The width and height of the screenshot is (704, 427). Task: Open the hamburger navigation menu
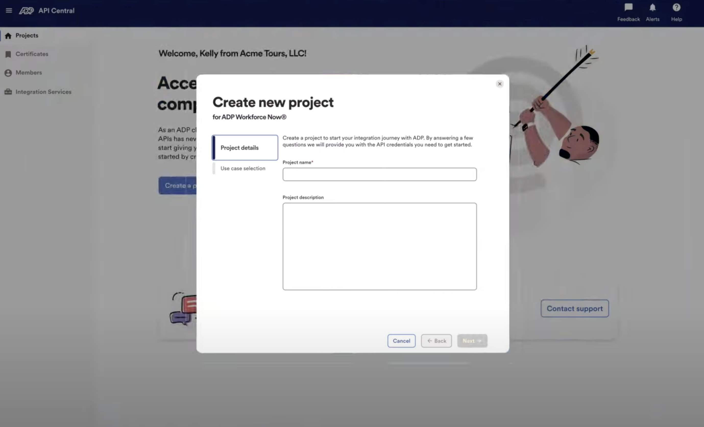point(9,10)
